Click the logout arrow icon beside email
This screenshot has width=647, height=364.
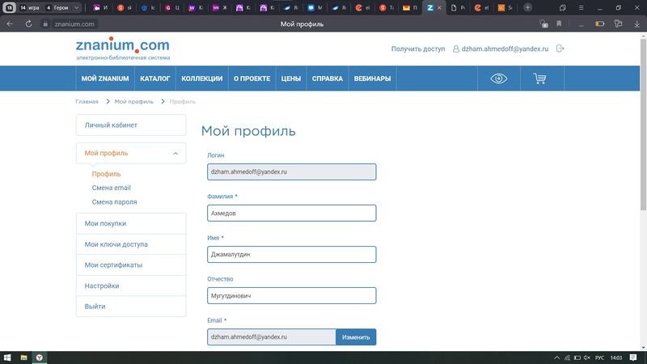(x=560, y=49)
